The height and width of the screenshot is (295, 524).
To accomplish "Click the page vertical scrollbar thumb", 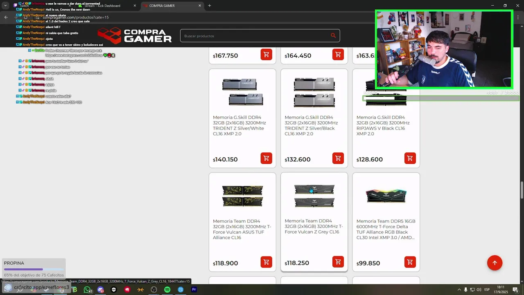I will 522,190.
